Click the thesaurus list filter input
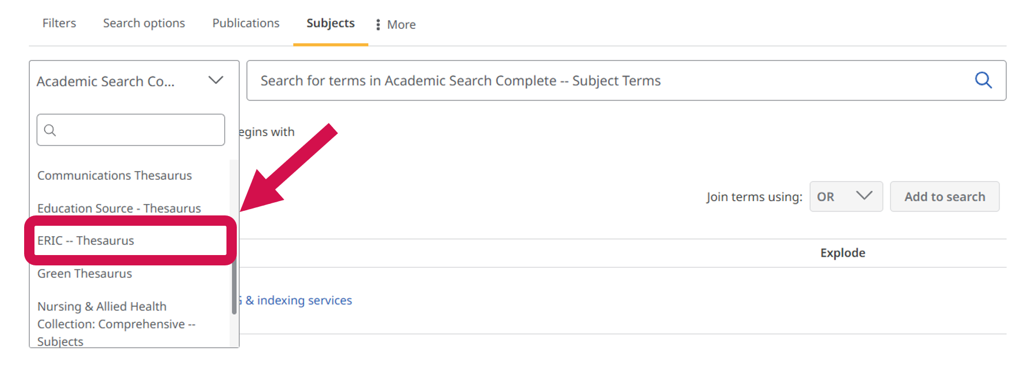Screen dimensions: 1034x378 tap(138, 130)
